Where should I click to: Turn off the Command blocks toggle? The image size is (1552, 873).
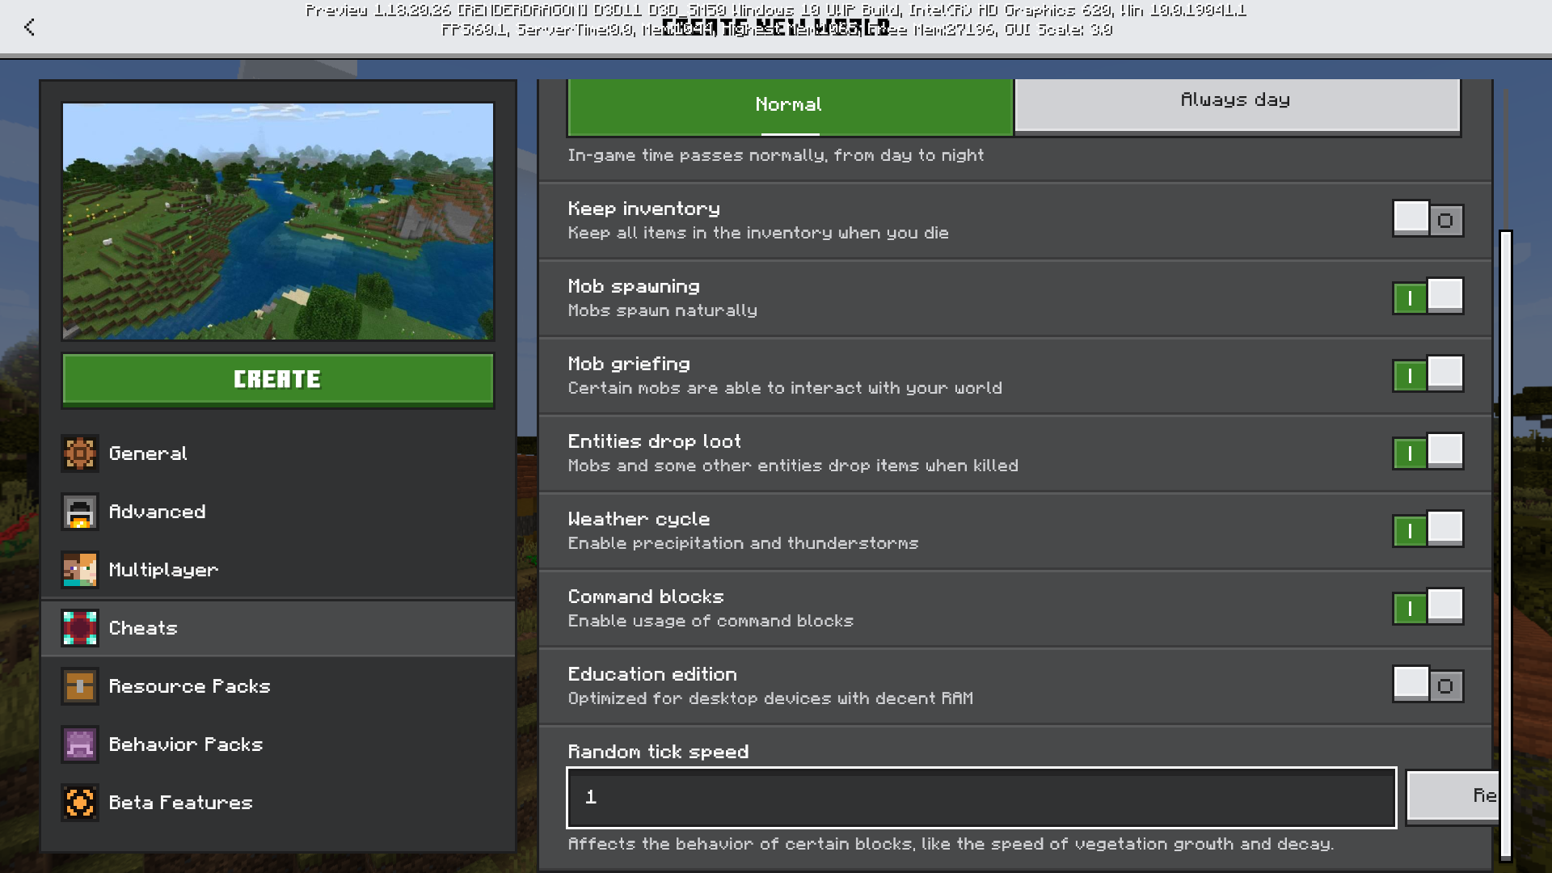1428,607
